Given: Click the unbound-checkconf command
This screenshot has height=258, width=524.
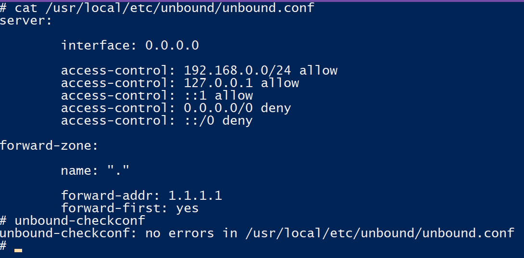Looking at the screenshot, I should point(80,221).
